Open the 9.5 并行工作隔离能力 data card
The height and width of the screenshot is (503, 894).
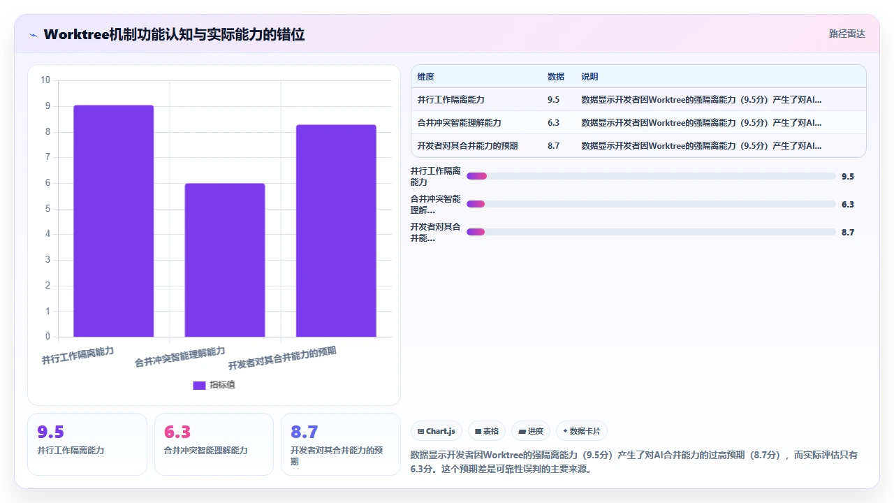[x=87, y=444]
